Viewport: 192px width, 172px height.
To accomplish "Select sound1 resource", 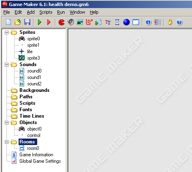I will [x=34, y=77].
